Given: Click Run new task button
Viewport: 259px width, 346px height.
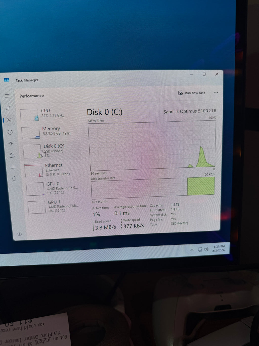Looking at the screenshot, I should click(191, 93).
